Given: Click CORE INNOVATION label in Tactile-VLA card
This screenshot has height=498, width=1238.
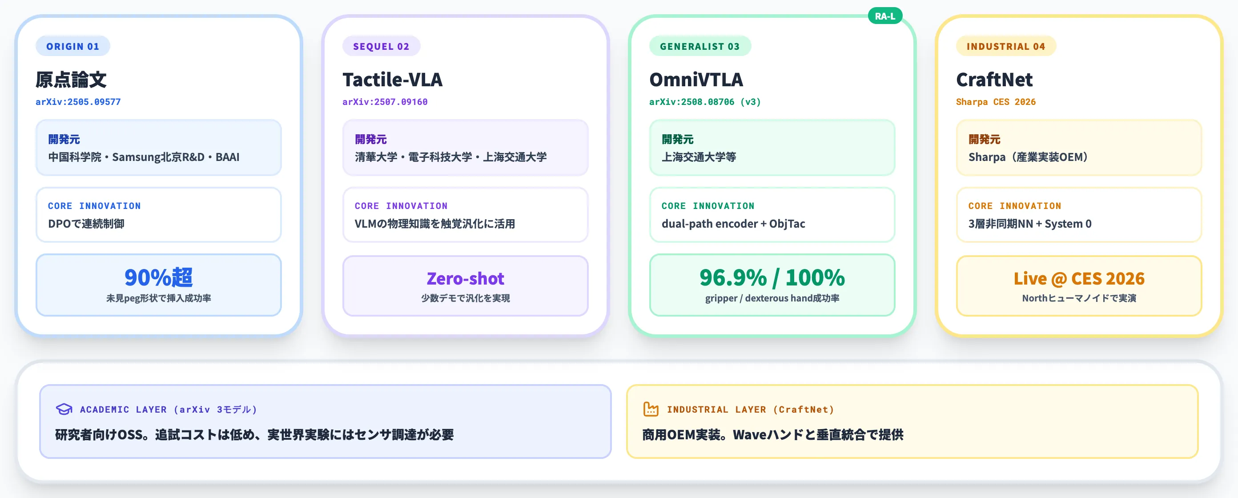Looking at the screenshot, I should [x=401, y=206].
